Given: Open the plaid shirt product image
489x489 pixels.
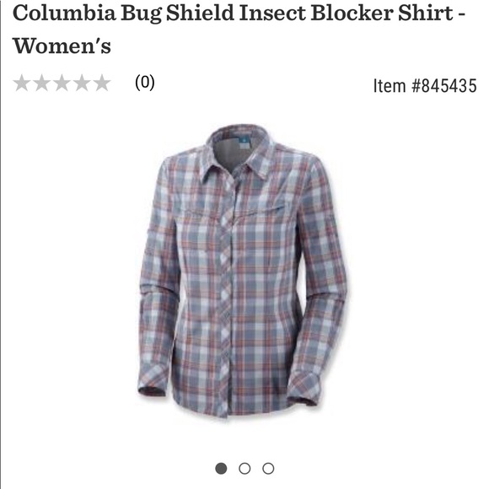Looking at the screenshot, I should [x=242, y=271].
